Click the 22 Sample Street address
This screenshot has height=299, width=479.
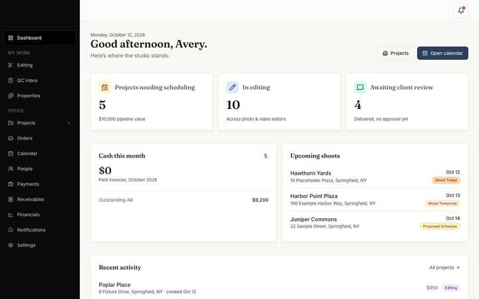tap(325, 227)
